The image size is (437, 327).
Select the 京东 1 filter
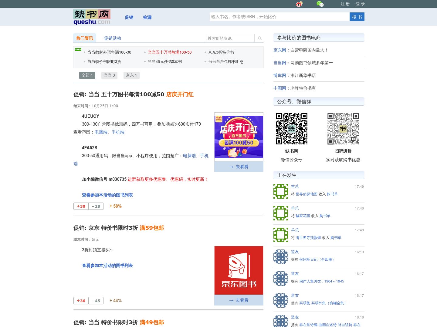click(x=131, y=75)
